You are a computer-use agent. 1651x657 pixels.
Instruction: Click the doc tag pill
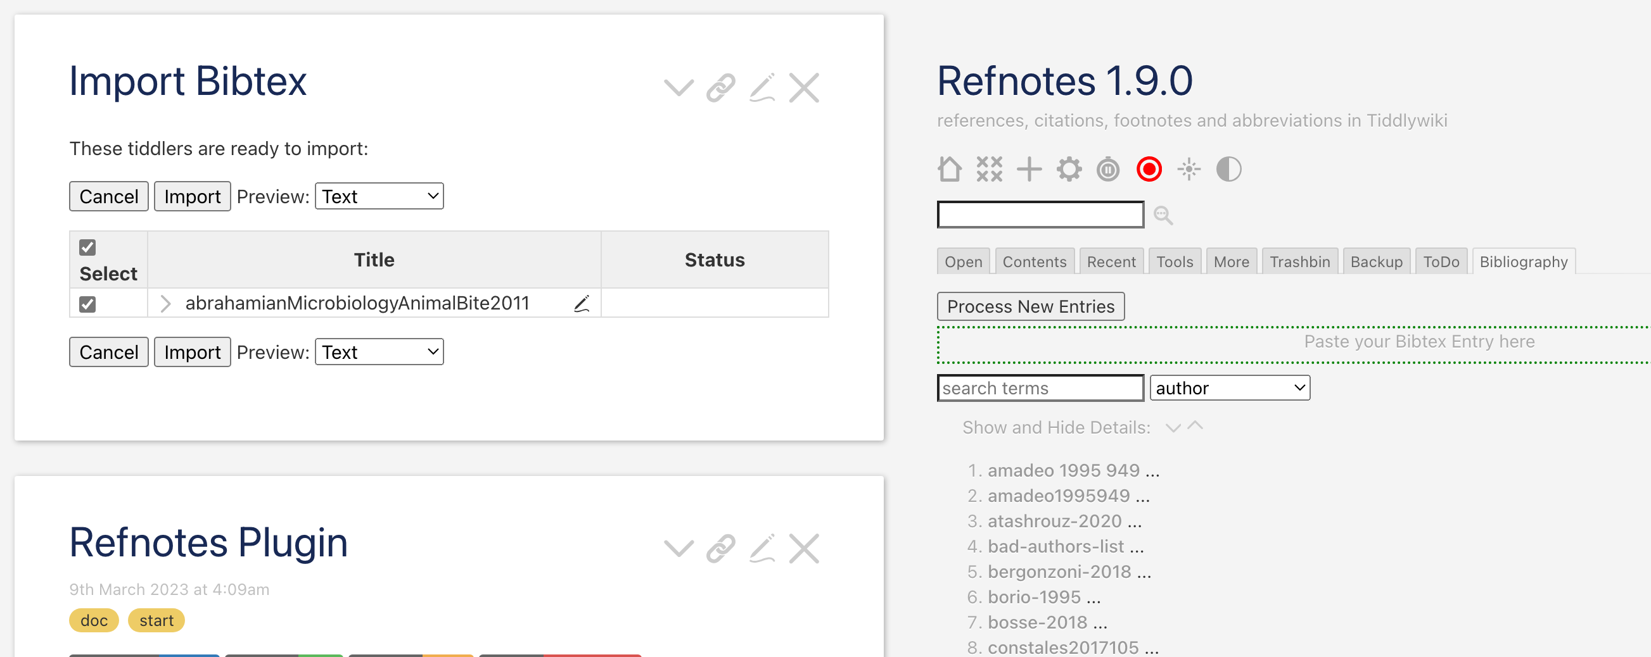(x=94, y=620)
